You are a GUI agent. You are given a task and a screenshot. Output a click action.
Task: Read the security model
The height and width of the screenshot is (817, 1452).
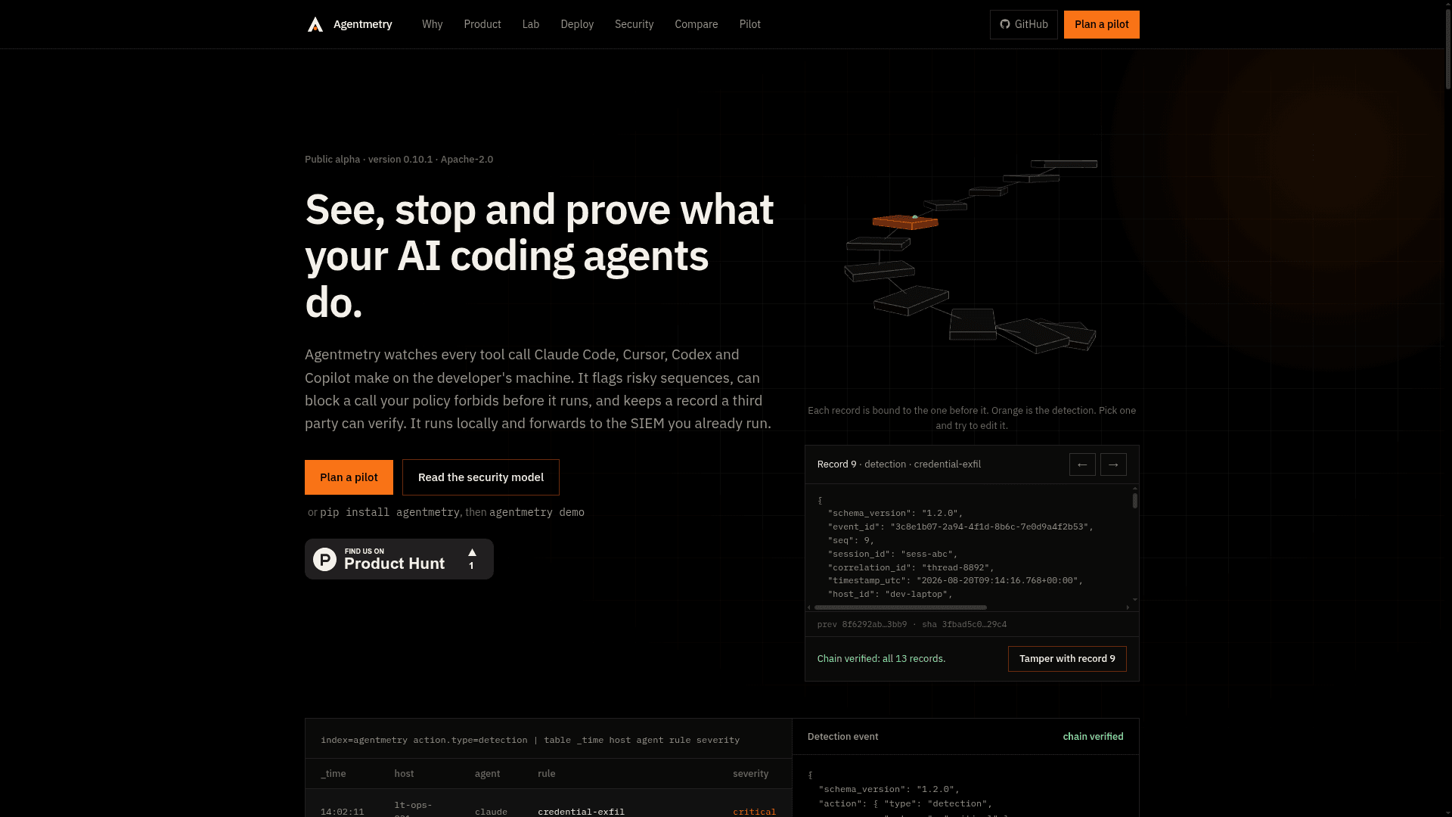[x=481, y=477]
